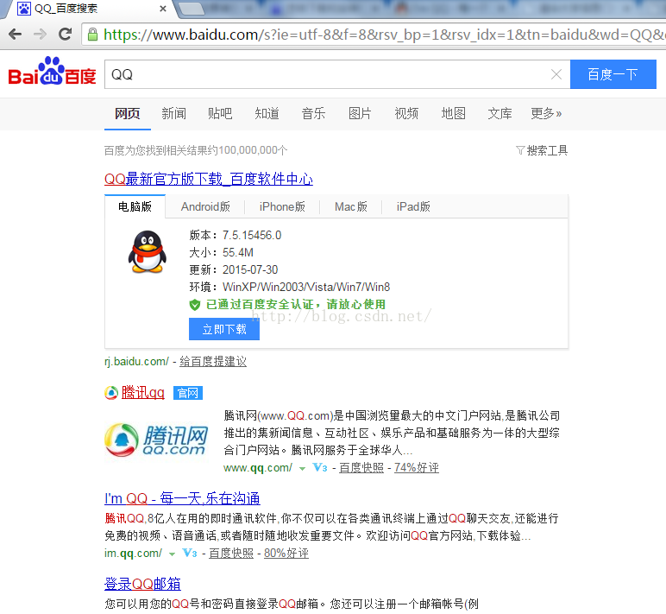666x614 pixels.
Task: Switch to the 地图 tab
Action: tap(453, 113)
